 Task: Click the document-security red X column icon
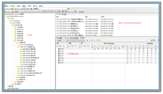[144, 46]
